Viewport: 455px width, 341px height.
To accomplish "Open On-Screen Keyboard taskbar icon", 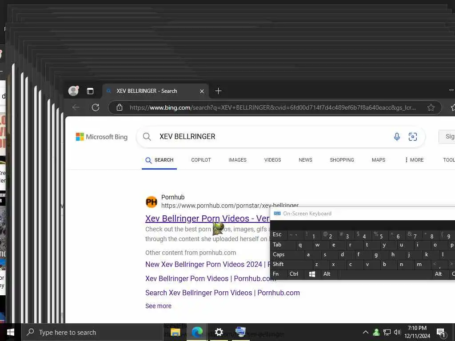I will 240,332.
